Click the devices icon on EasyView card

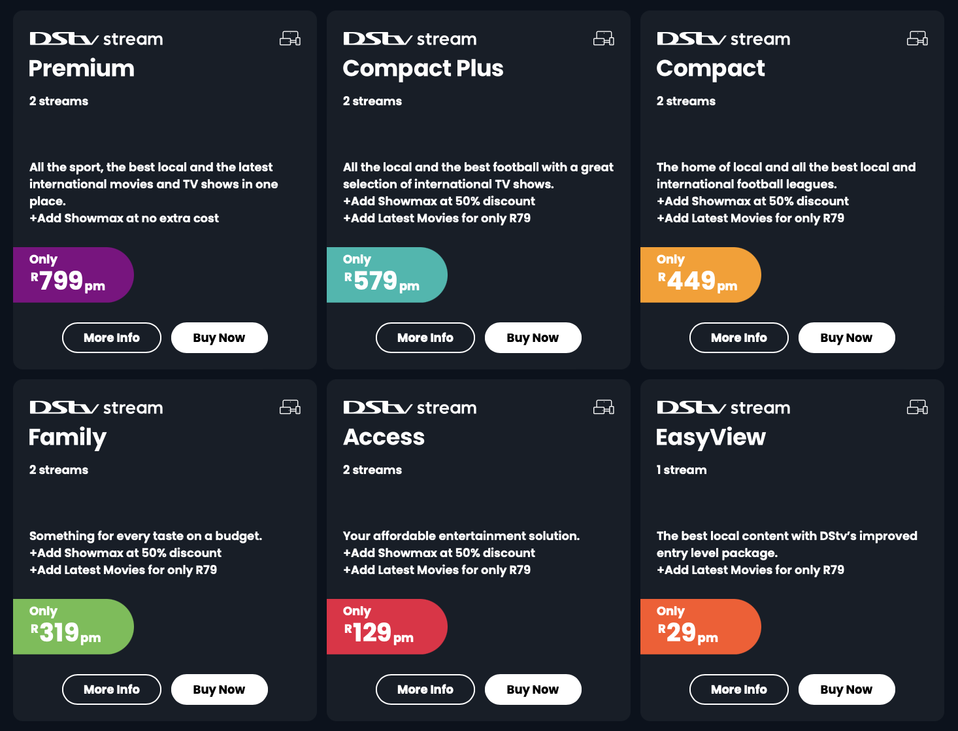917,407
